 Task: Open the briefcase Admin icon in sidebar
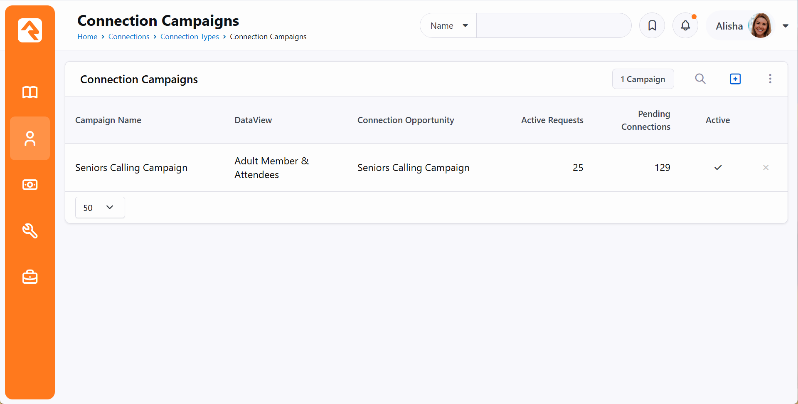[x=30, y=277]
